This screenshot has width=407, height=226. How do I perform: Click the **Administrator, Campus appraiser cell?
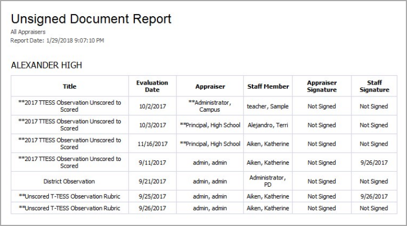click(x=210, y=106)
